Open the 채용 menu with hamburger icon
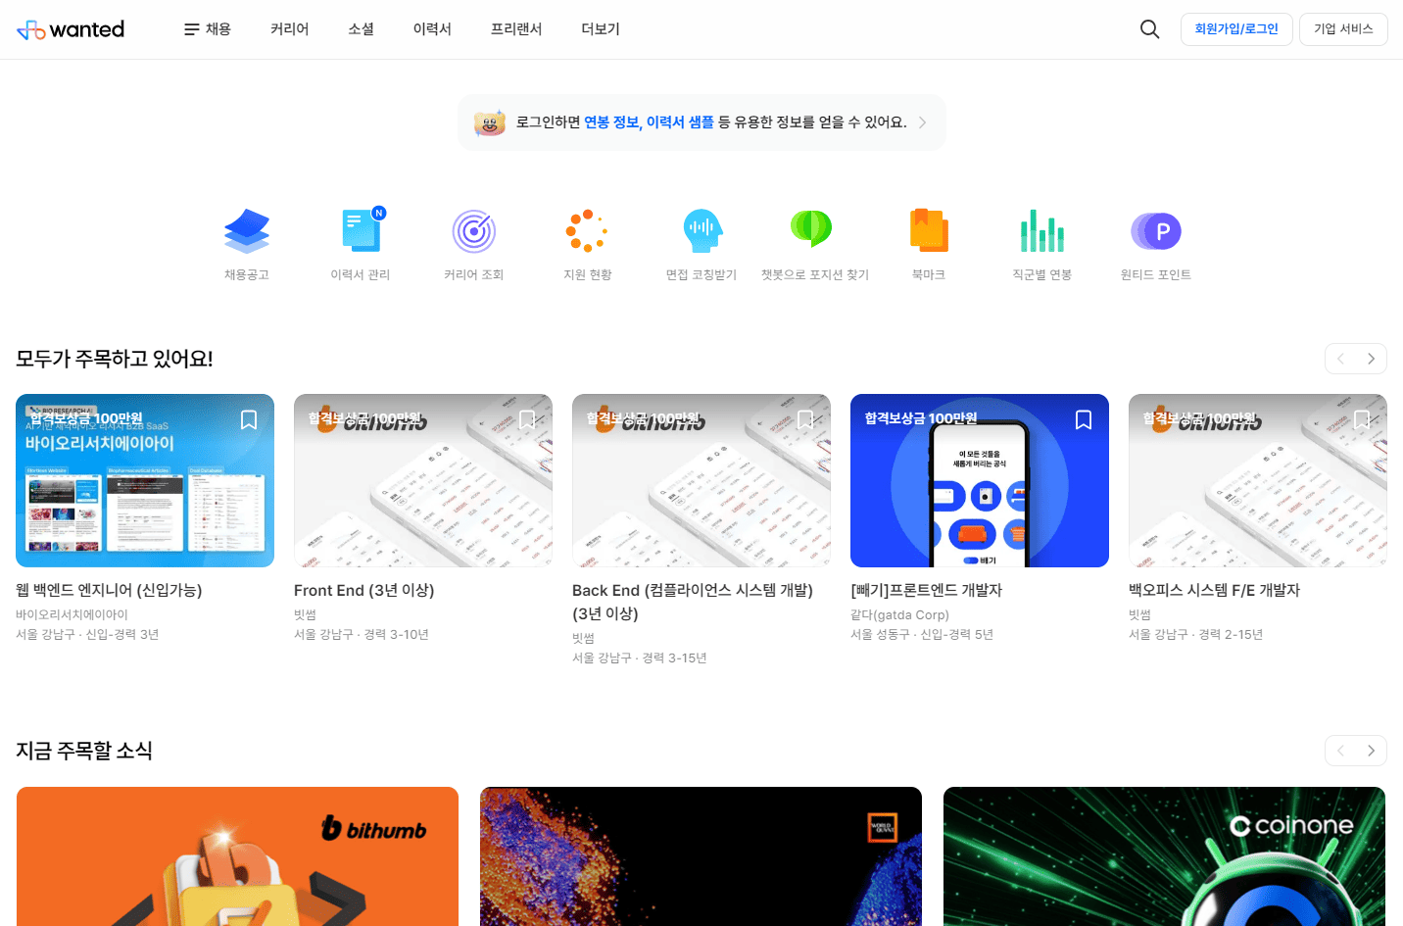 tap(208, 29)
